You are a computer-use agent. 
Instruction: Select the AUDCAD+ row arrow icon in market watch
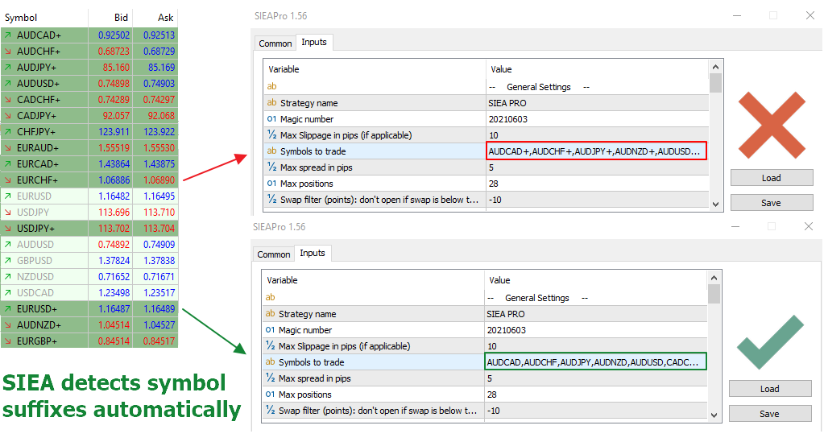pyautogui.click(x=8, y=35)
